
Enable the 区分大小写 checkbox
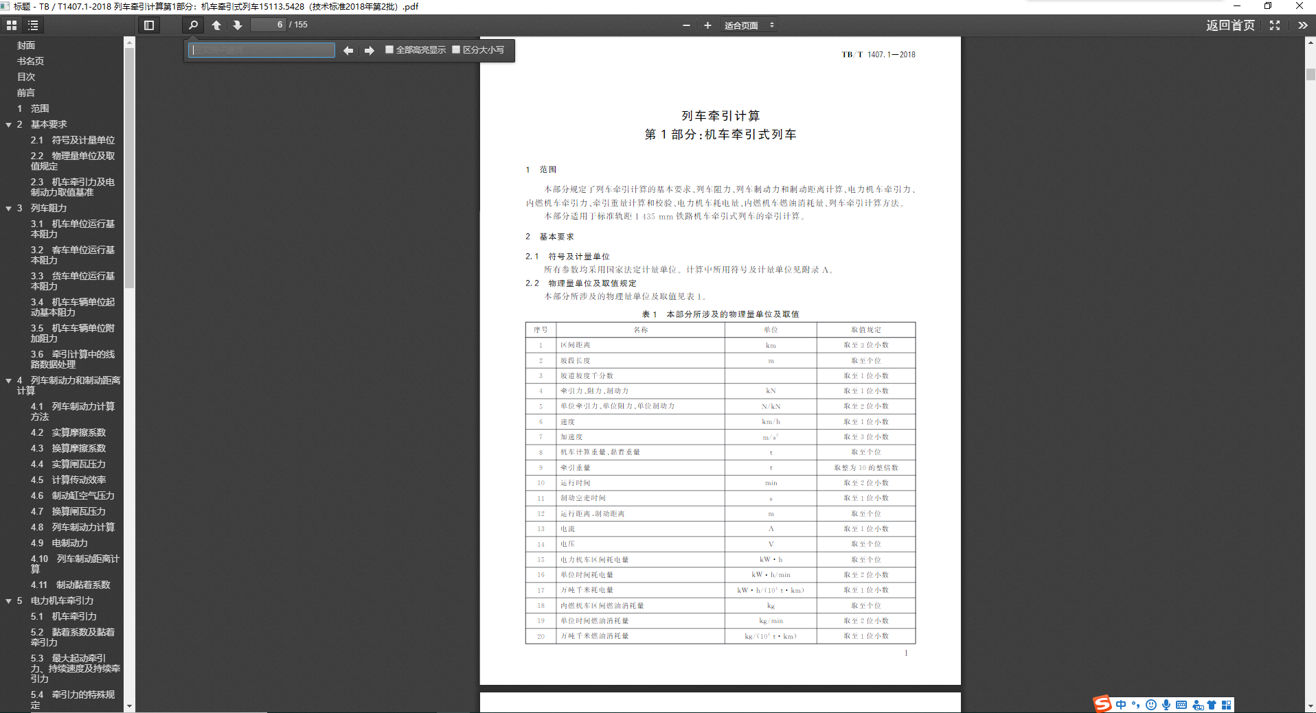(x=456, y=49)
